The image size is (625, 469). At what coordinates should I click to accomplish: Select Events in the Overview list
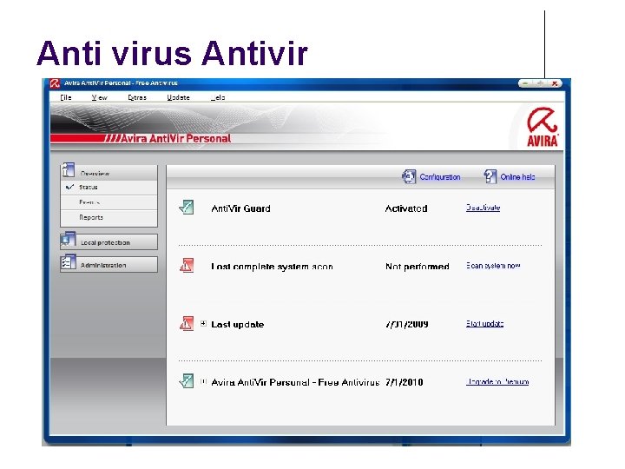(89, 202)
